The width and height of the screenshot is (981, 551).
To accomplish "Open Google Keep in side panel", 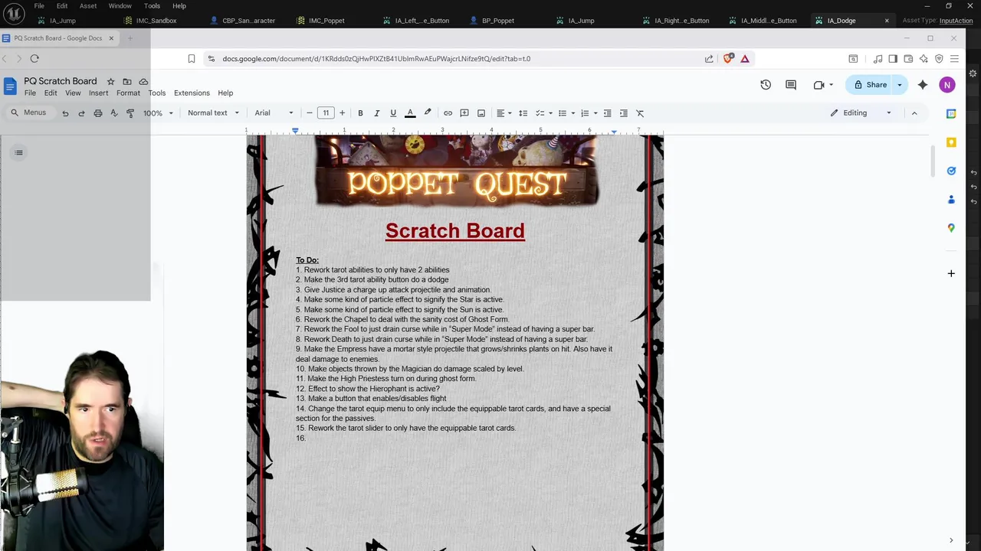I will pos(951,142).
